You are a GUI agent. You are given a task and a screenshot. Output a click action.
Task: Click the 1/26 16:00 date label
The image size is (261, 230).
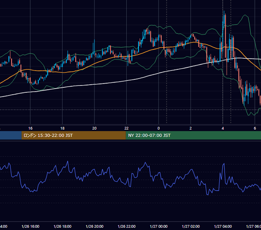[30, 226]
